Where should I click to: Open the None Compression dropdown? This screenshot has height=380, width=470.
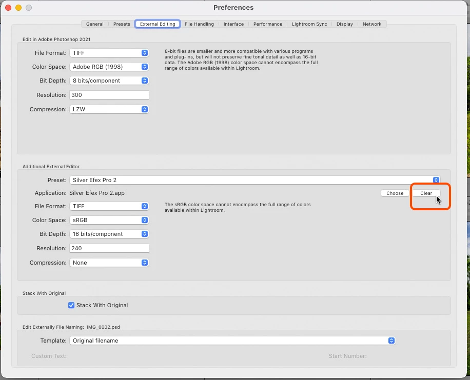109,263
